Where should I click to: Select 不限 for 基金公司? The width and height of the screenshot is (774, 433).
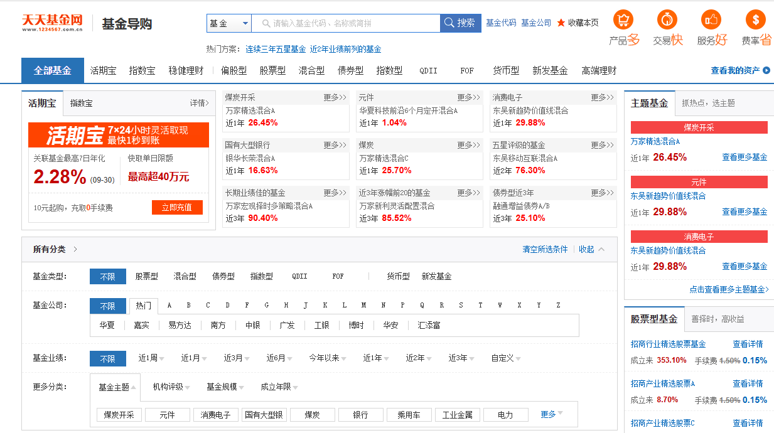[108, 306]
